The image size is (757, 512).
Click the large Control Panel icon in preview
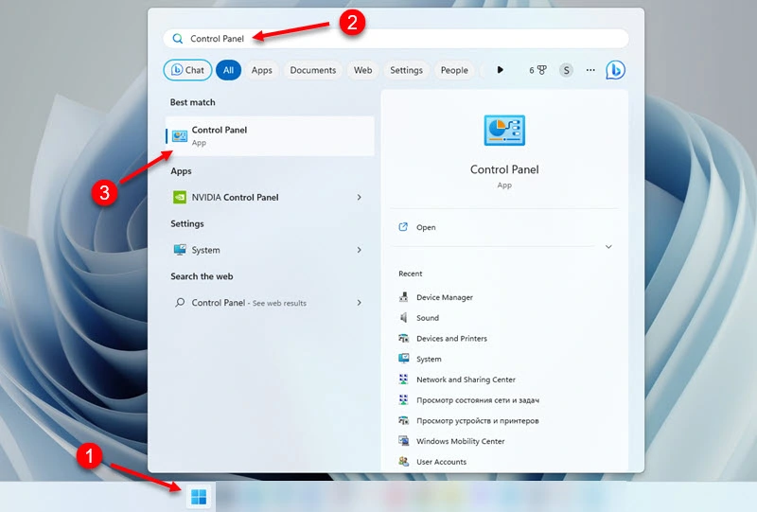pyautogui.click(x=504, y=131)
